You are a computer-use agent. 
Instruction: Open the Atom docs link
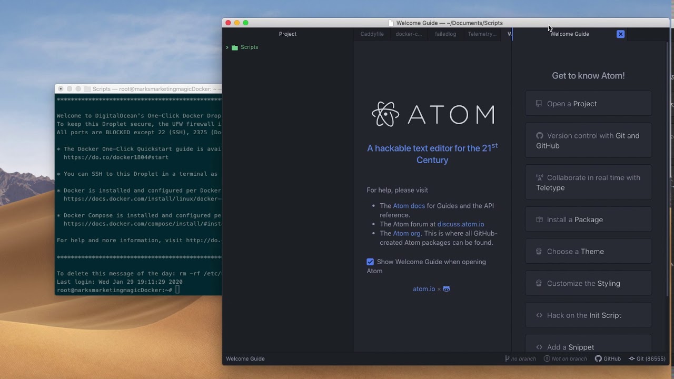[409, 206]
